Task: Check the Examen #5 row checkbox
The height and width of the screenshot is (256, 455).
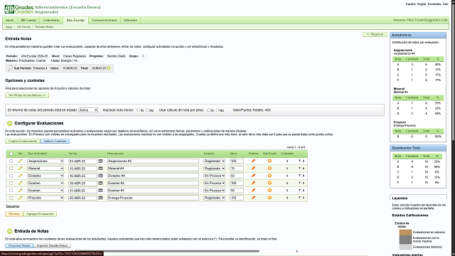Action: 11,191
